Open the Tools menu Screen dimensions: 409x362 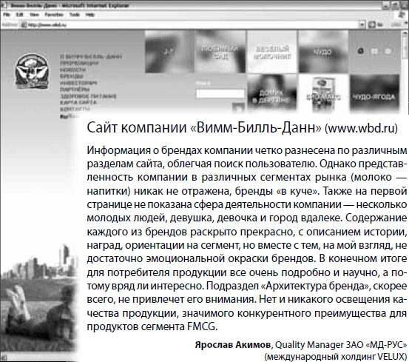tap(75, 15)
